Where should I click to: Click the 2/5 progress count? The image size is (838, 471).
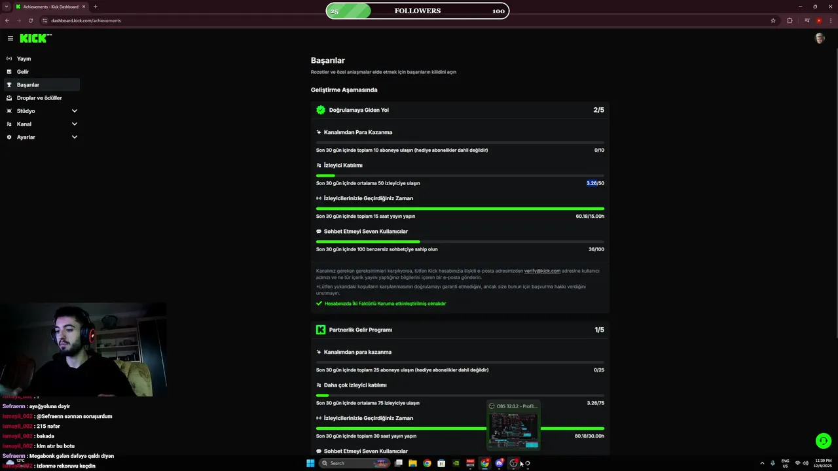coord(599,110)
